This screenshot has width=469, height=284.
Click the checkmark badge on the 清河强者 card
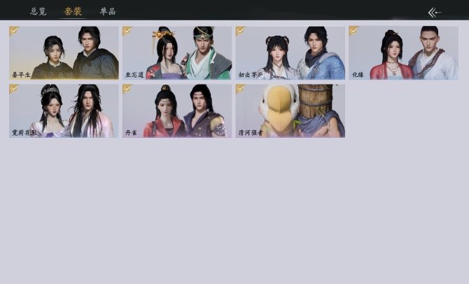(240, 89)
